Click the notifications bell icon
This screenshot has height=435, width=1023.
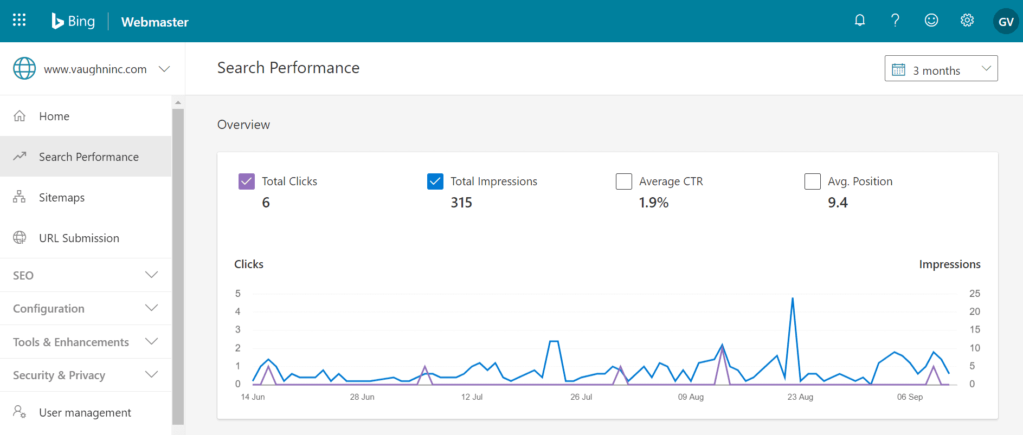coord(860,21)
